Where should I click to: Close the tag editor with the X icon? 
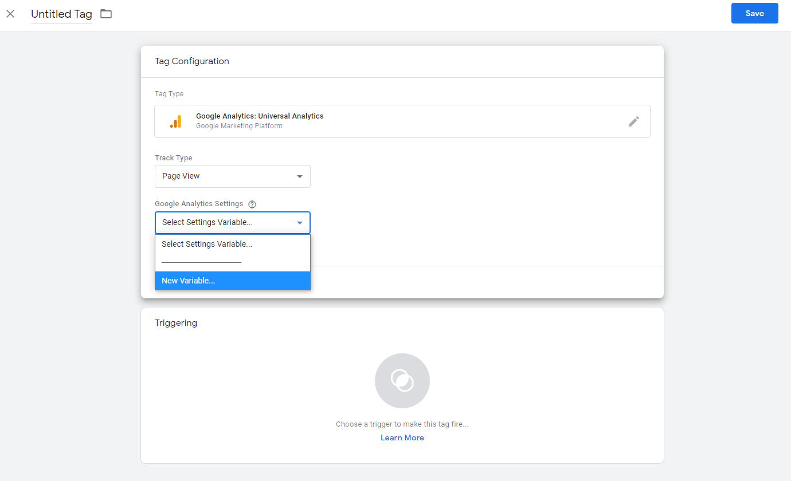pos(10,14)
